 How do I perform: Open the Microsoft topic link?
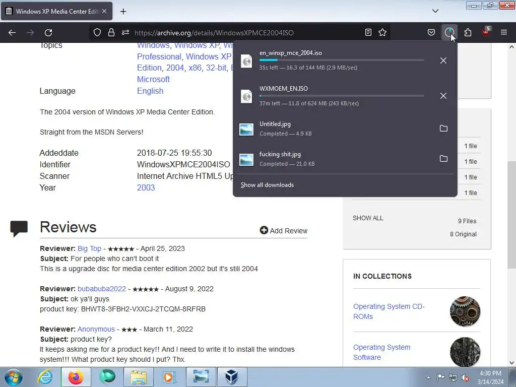153,79
